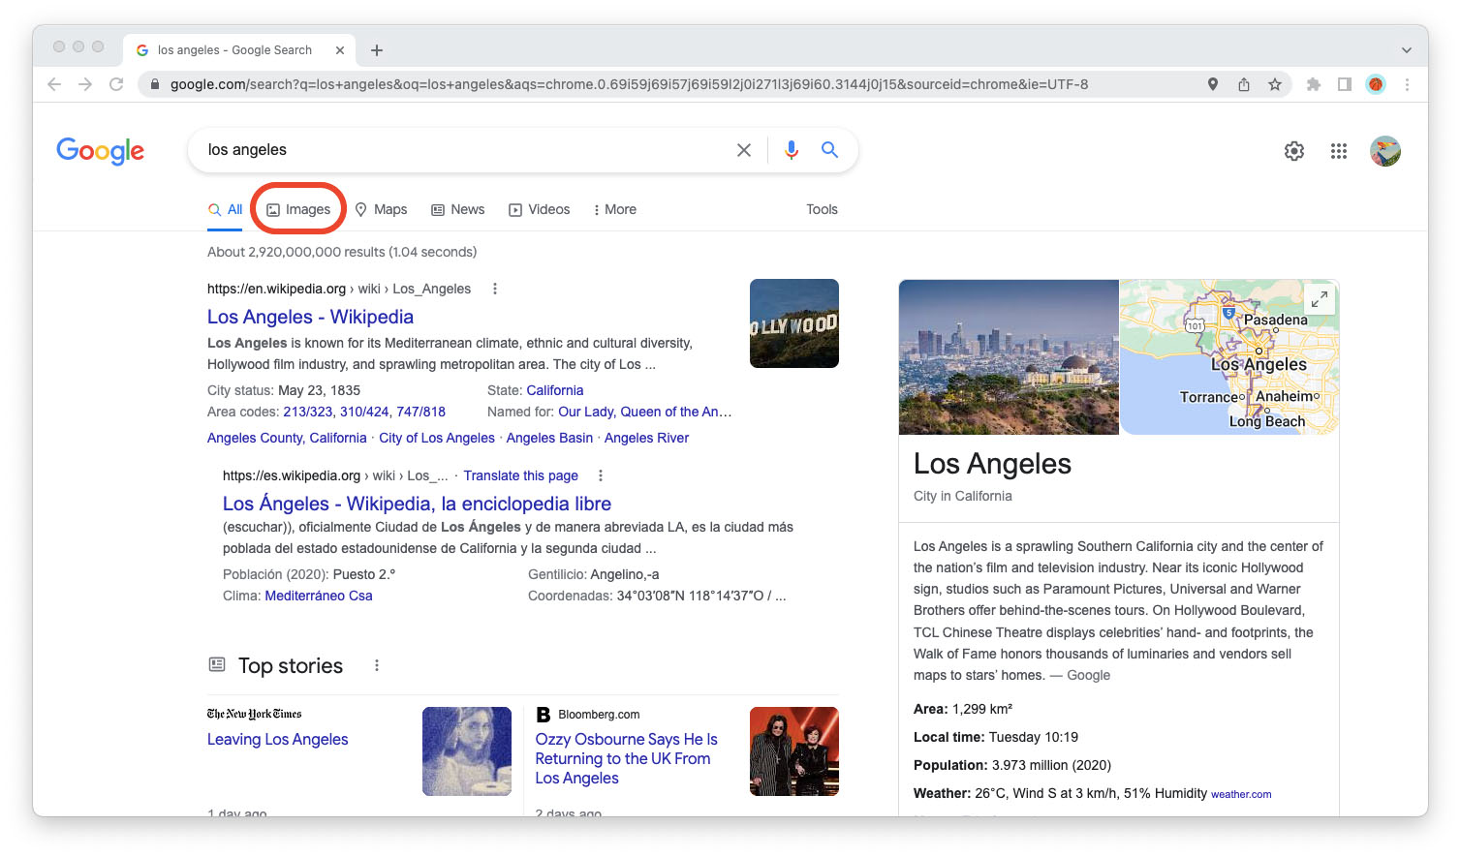The width and height of the screenshot is (1461, 857).
Task: Open the Chrome extensions puzzle icon
Action: 1314,84
